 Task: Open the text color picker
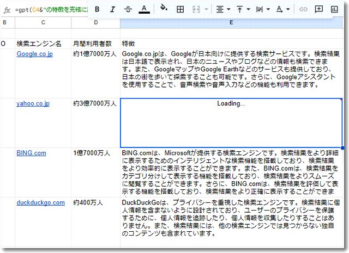pyautogui.click(x=144, y=9)
